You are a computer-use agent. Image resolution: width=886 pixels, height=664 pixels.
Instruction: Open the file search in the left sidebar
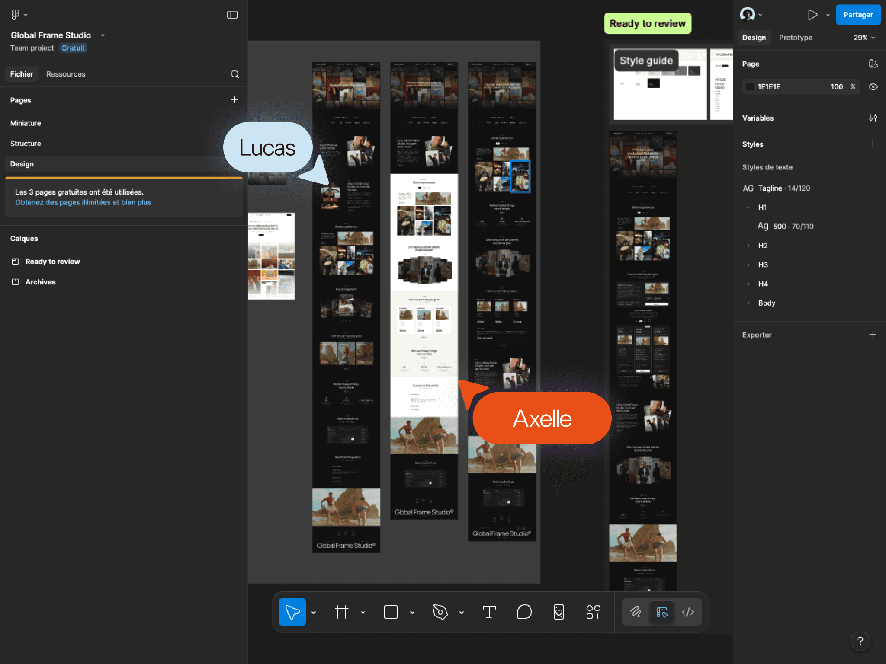235,74
